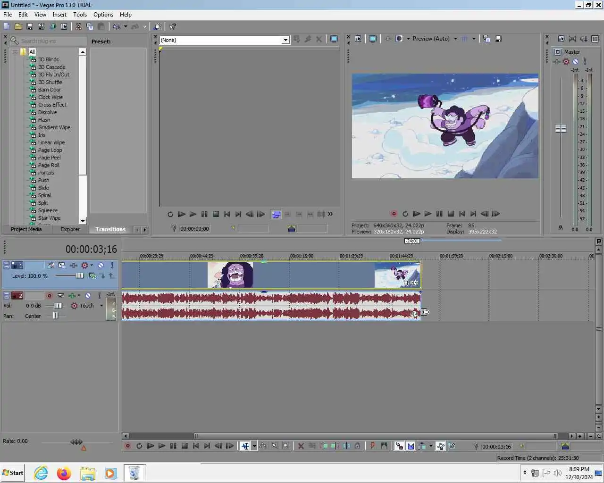Click the snowy scene video thumbnail on timeline
The height and width of the screenshot is (483, 604).
click(x=397, y=275)
